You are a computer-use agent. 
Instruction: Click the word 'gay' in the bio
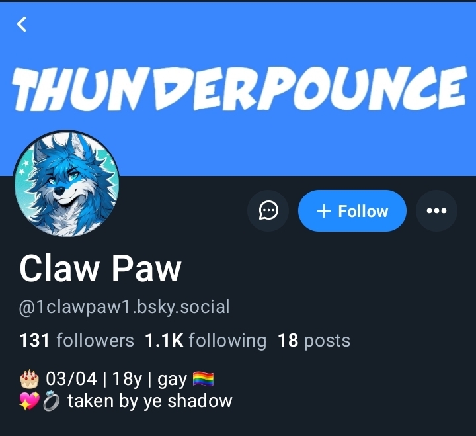coord(172,380)
